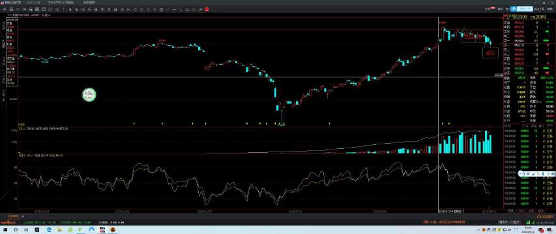
Task: Select the rectangle drawing tool icon
Action: pos(186,9)
